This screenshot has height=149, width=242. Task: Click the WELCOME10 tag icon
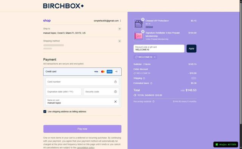[136, 57]
